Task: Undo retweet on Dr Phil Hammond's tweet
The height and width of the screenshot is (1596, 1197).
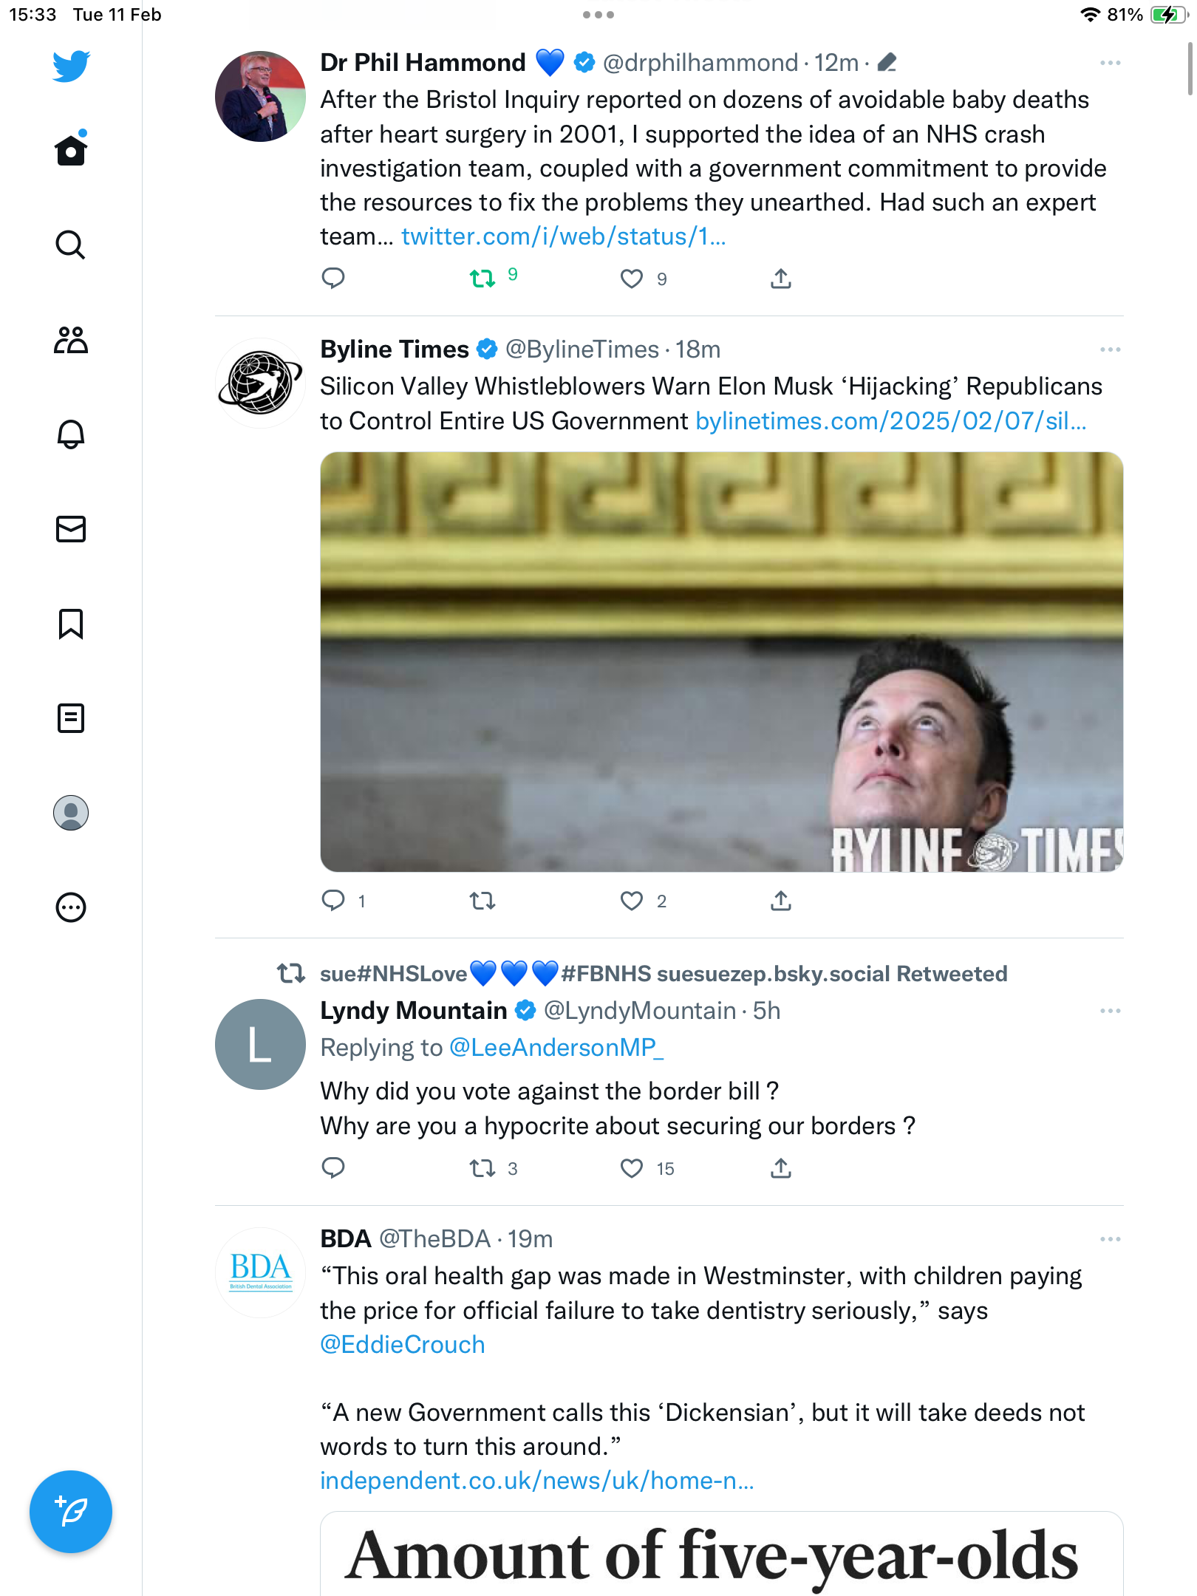Action: point(482,279)
